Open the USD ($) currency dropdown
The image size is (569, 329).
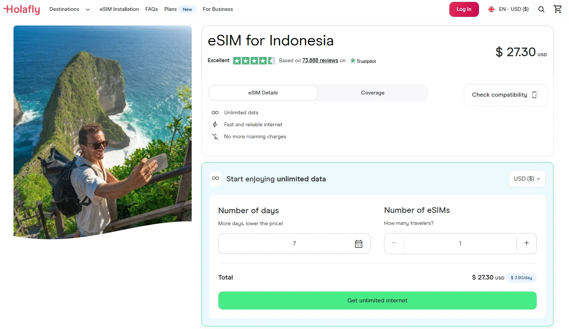pyautogui.click(x=527, y=179)
